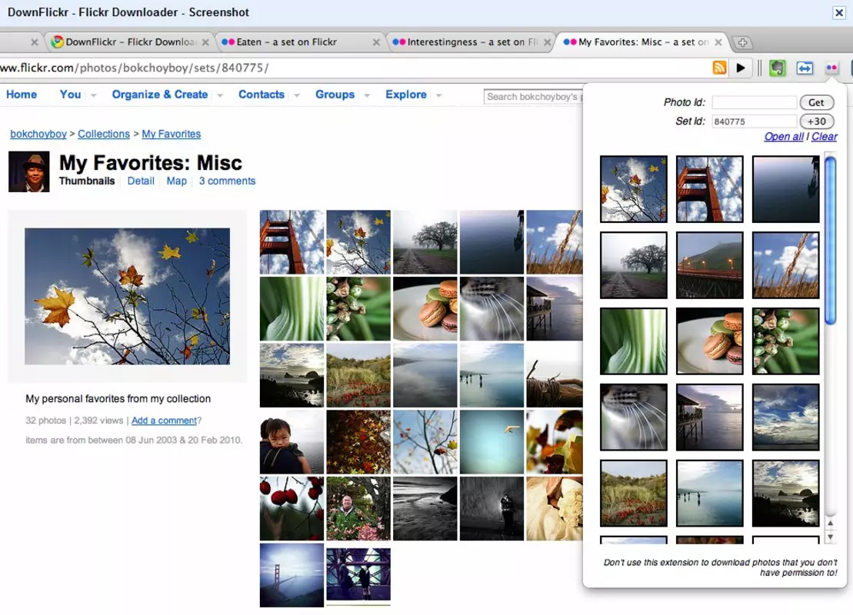The image size is (853, 615).
Task: Open child portrait thumbnail in set grid
Action: 292,442
